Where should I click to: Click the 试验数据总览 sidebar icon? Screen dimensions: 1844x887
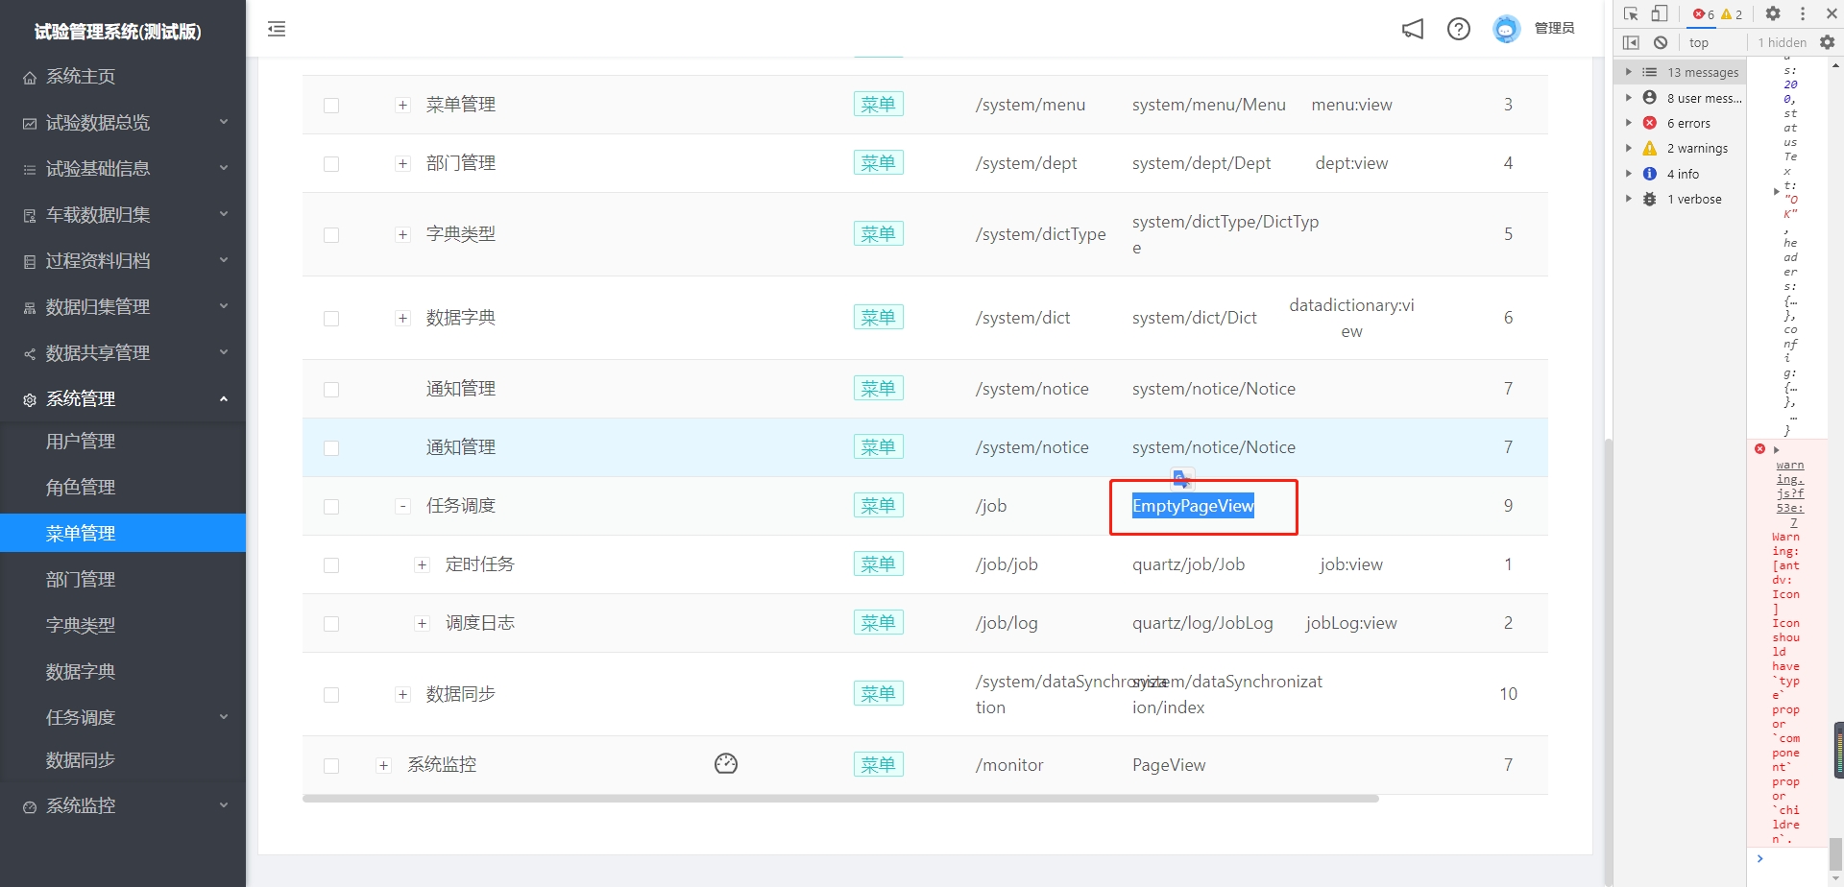(30, 124)
